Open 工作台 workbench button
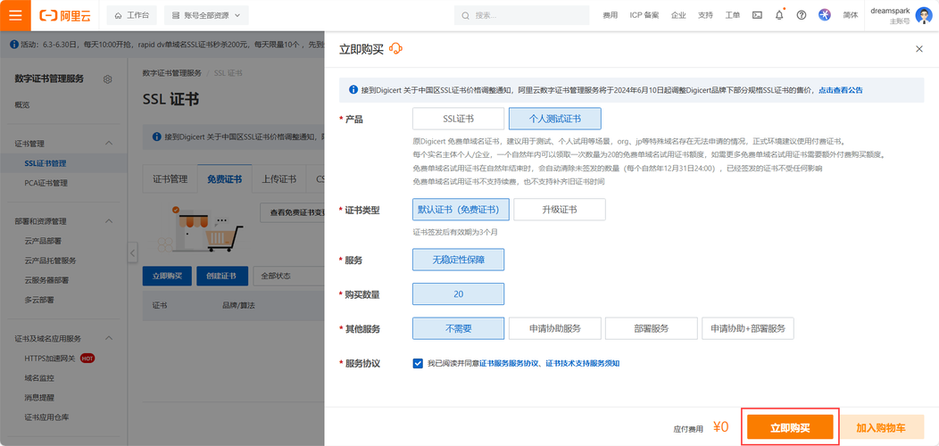The image size is (939, 446). (132, 15)
